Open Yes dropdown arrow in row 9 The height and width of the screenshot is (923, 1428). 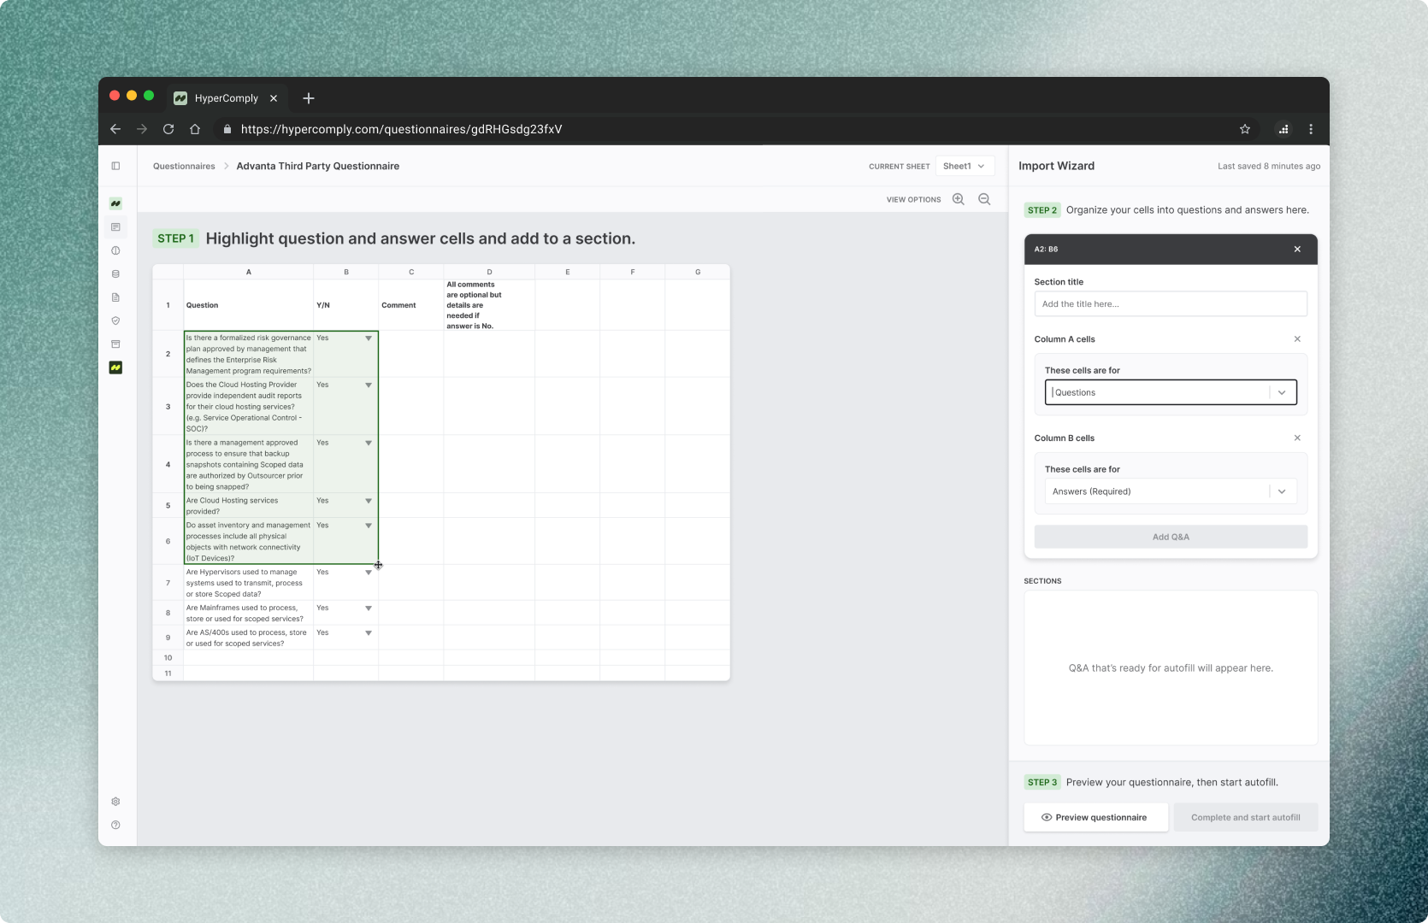pos(369,633)
